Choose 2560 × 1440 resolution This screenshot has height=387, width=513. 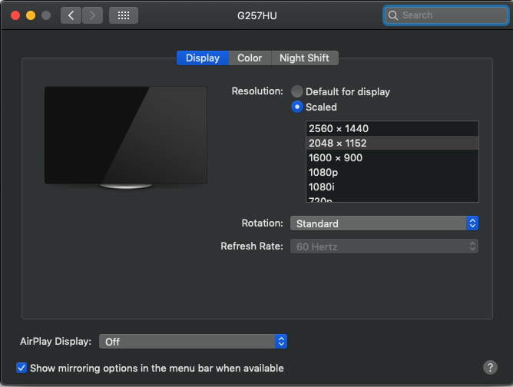click(392, 128)
